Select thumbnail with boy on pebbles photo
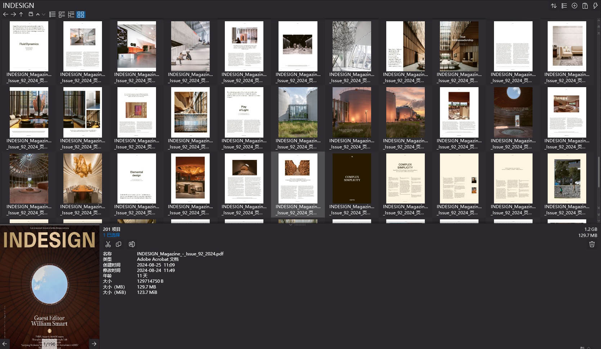The image size is (601, 349). tap(567, 179)
